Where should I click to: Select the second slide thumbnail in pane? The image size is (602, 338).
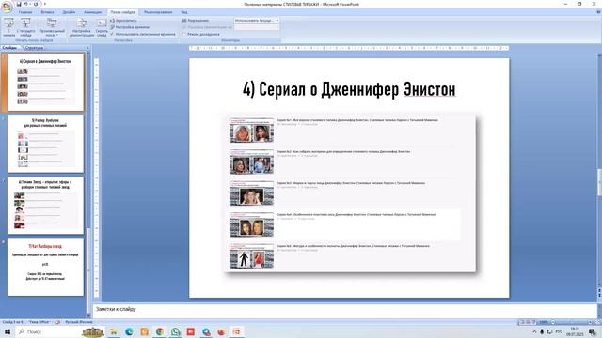[x=45, y=144]
